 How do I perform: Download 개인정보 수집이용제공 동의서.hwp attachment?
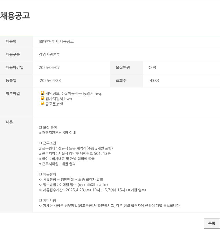coord(74,93)
